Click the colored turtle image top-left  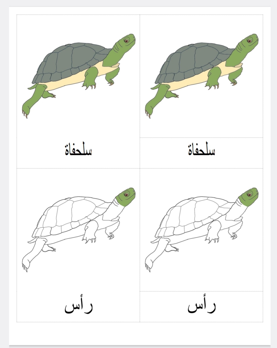tap(79, 76)
